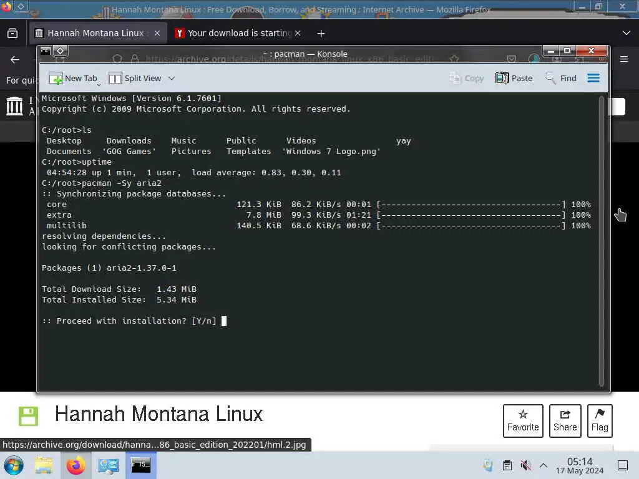Click Konsole window menu icon in title bar
Screen dimensions: 639x479
45,51
